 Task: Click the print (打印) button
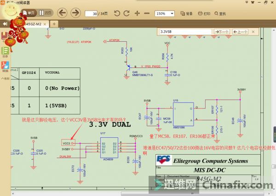coord(204,13)
